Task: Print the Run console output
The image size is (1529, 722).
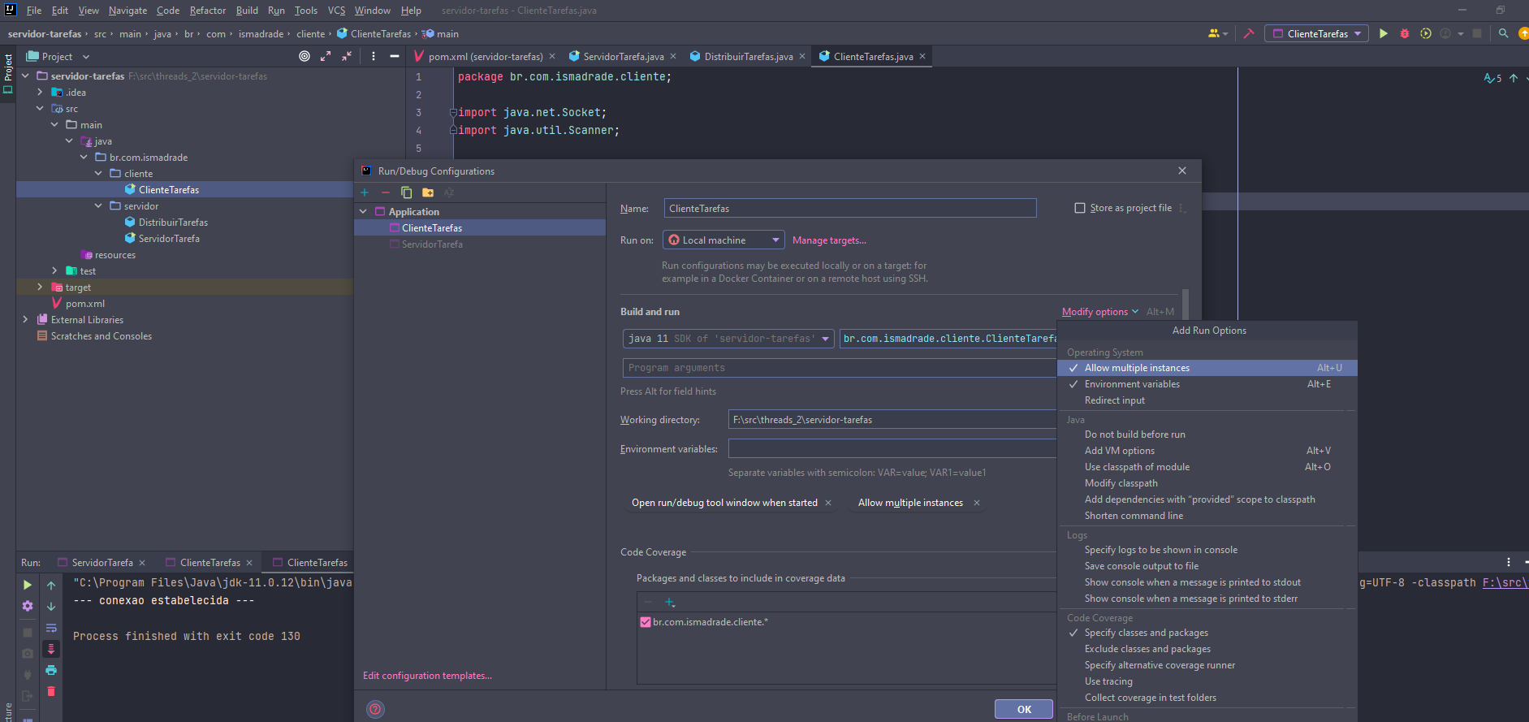Action: click(51, 670)
